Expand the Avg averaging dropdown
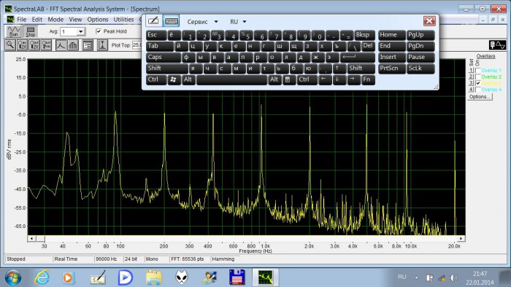The height and width of the screenshot is (287, 511). click(x=80, y=31)
